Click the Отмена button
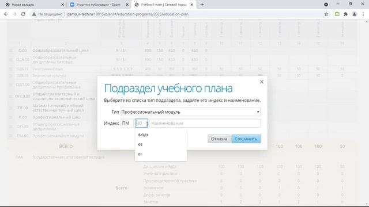 [x=219, y=139]
